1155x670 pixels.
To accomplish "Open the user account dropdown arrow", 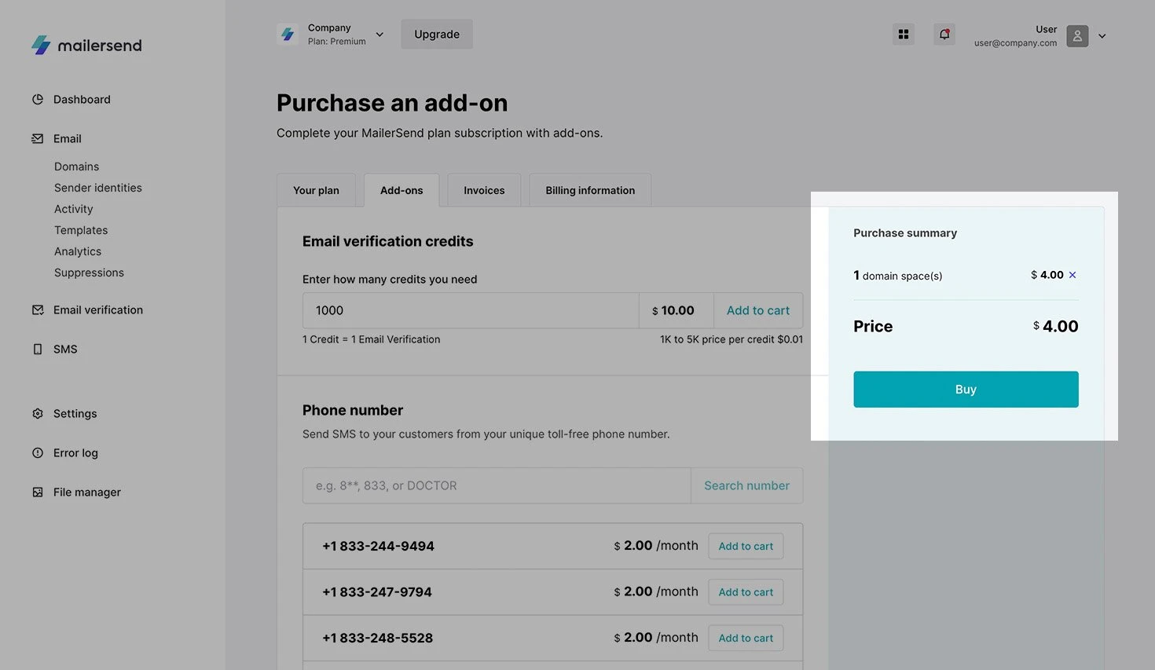I will (x=1102, y=36).
